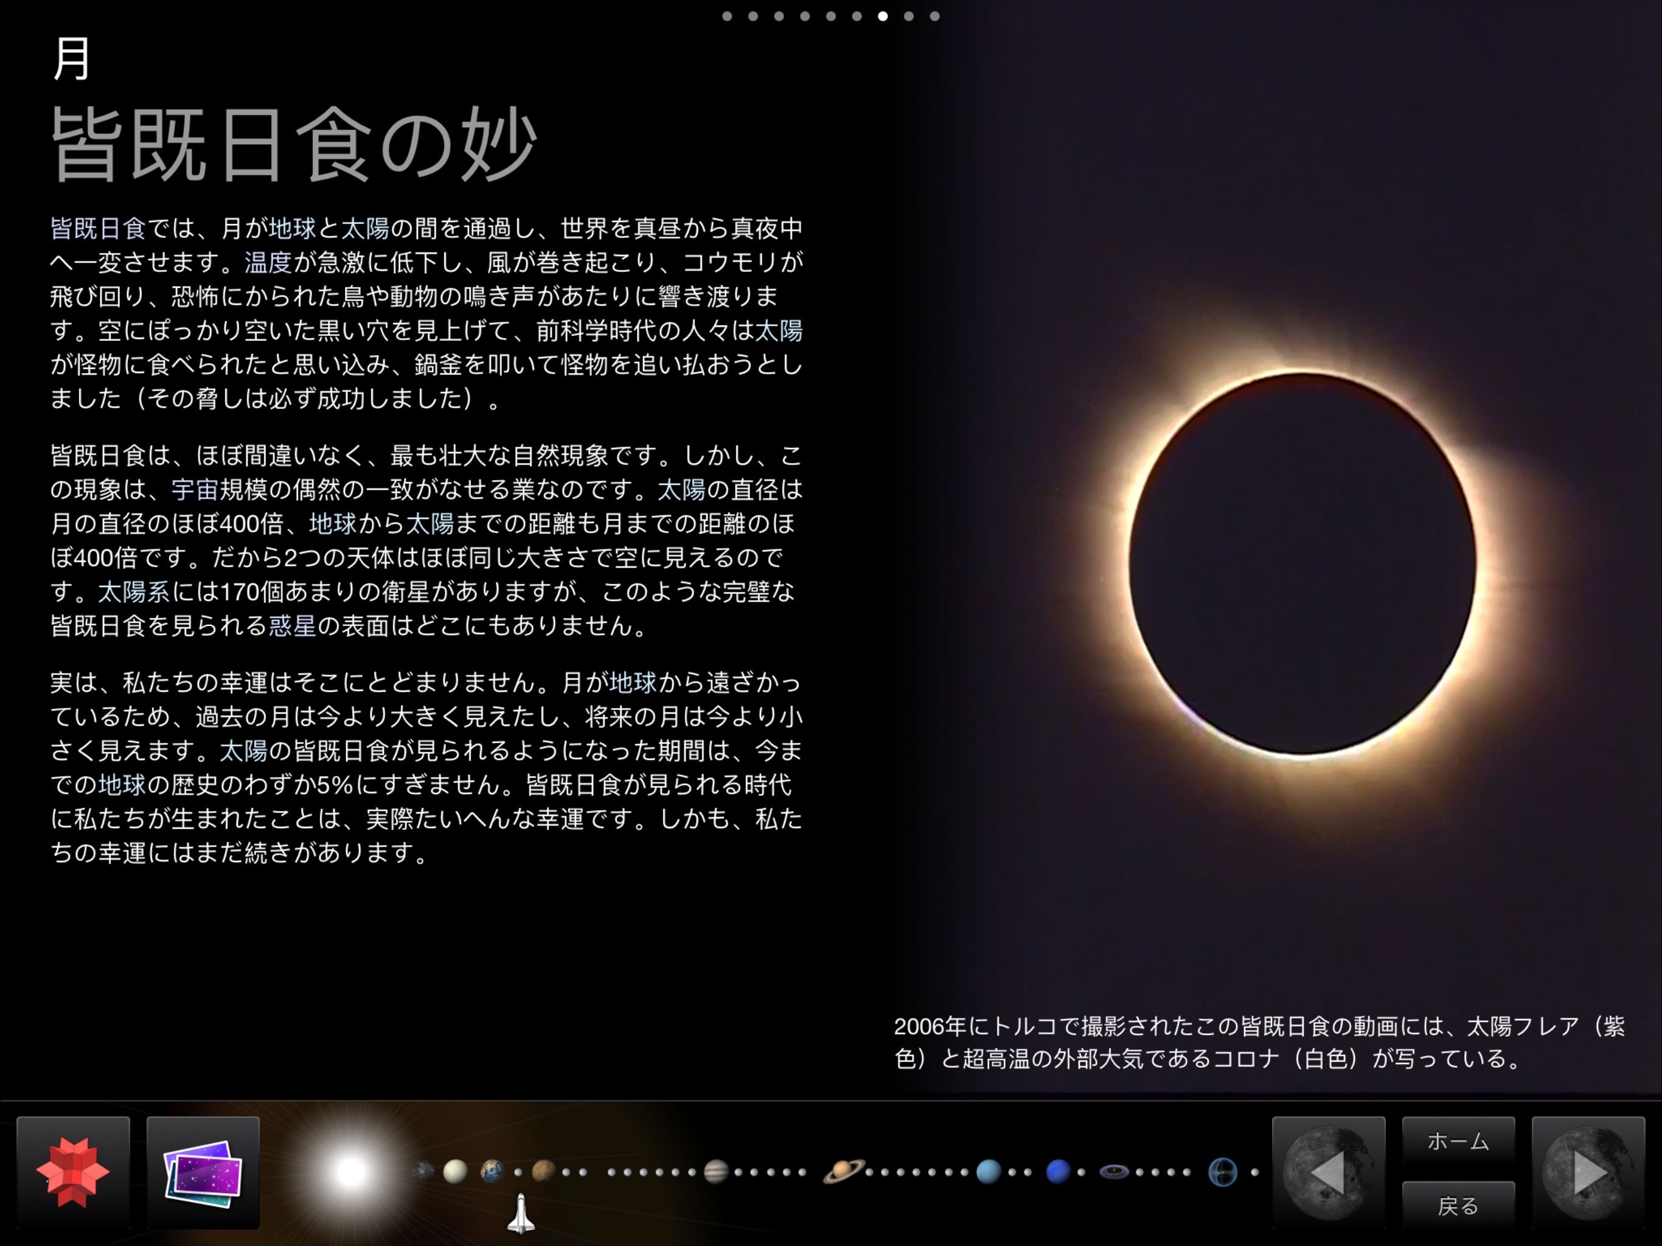Open the red Wolfram spikey icon
The height and width of the screenshot is (1246, 1662).
73,1172
